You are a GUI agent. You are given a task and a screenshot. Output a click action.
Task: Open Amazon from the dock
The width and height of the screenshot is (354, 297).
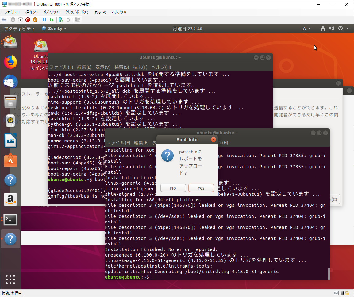pos(10,200)
